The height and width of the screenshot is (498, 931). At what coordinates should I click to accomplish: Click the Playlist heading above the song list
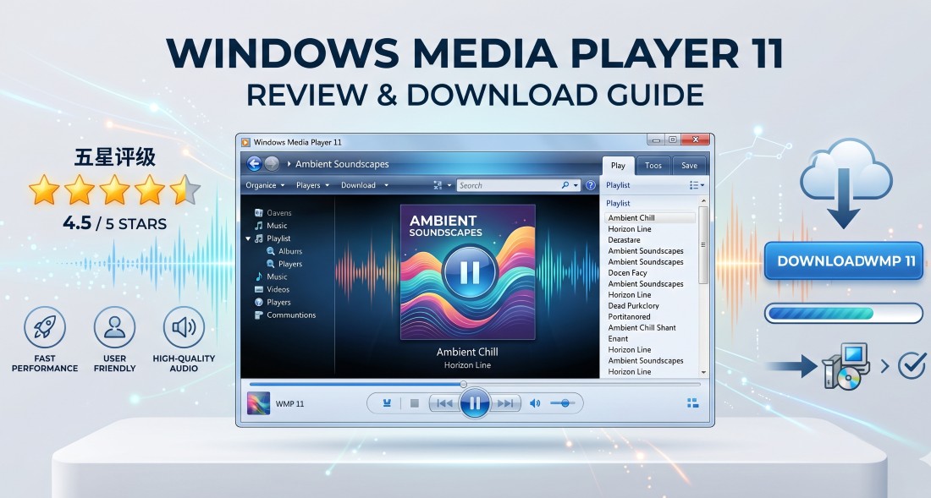tap(618, 203)
